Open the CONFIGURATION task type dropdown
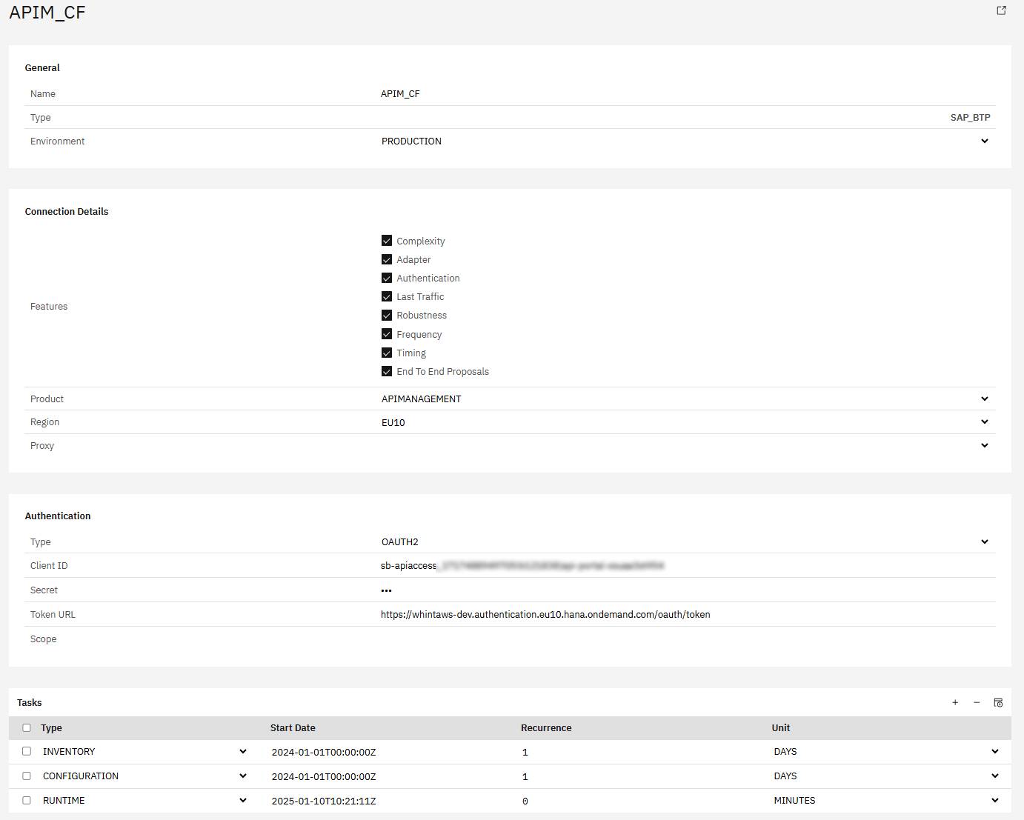This screenshot has height=820, width=1024. pos(243,776)
